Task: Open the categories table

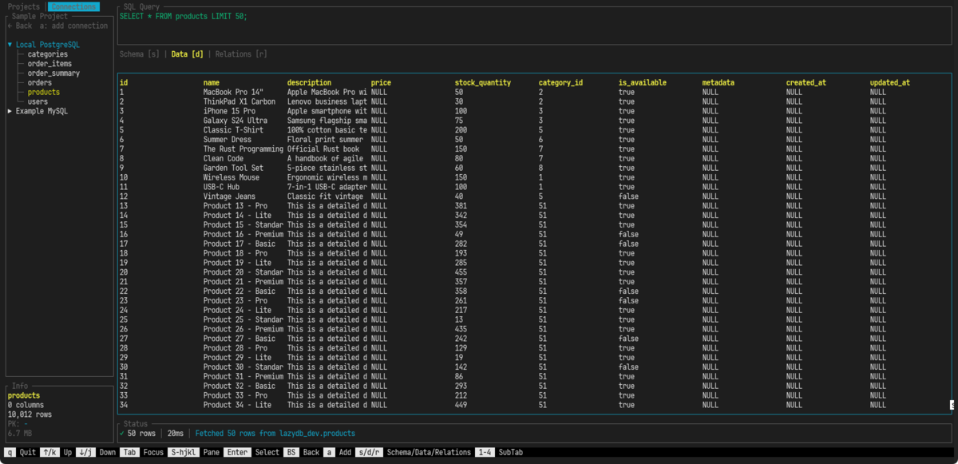Action: point(47,54)
